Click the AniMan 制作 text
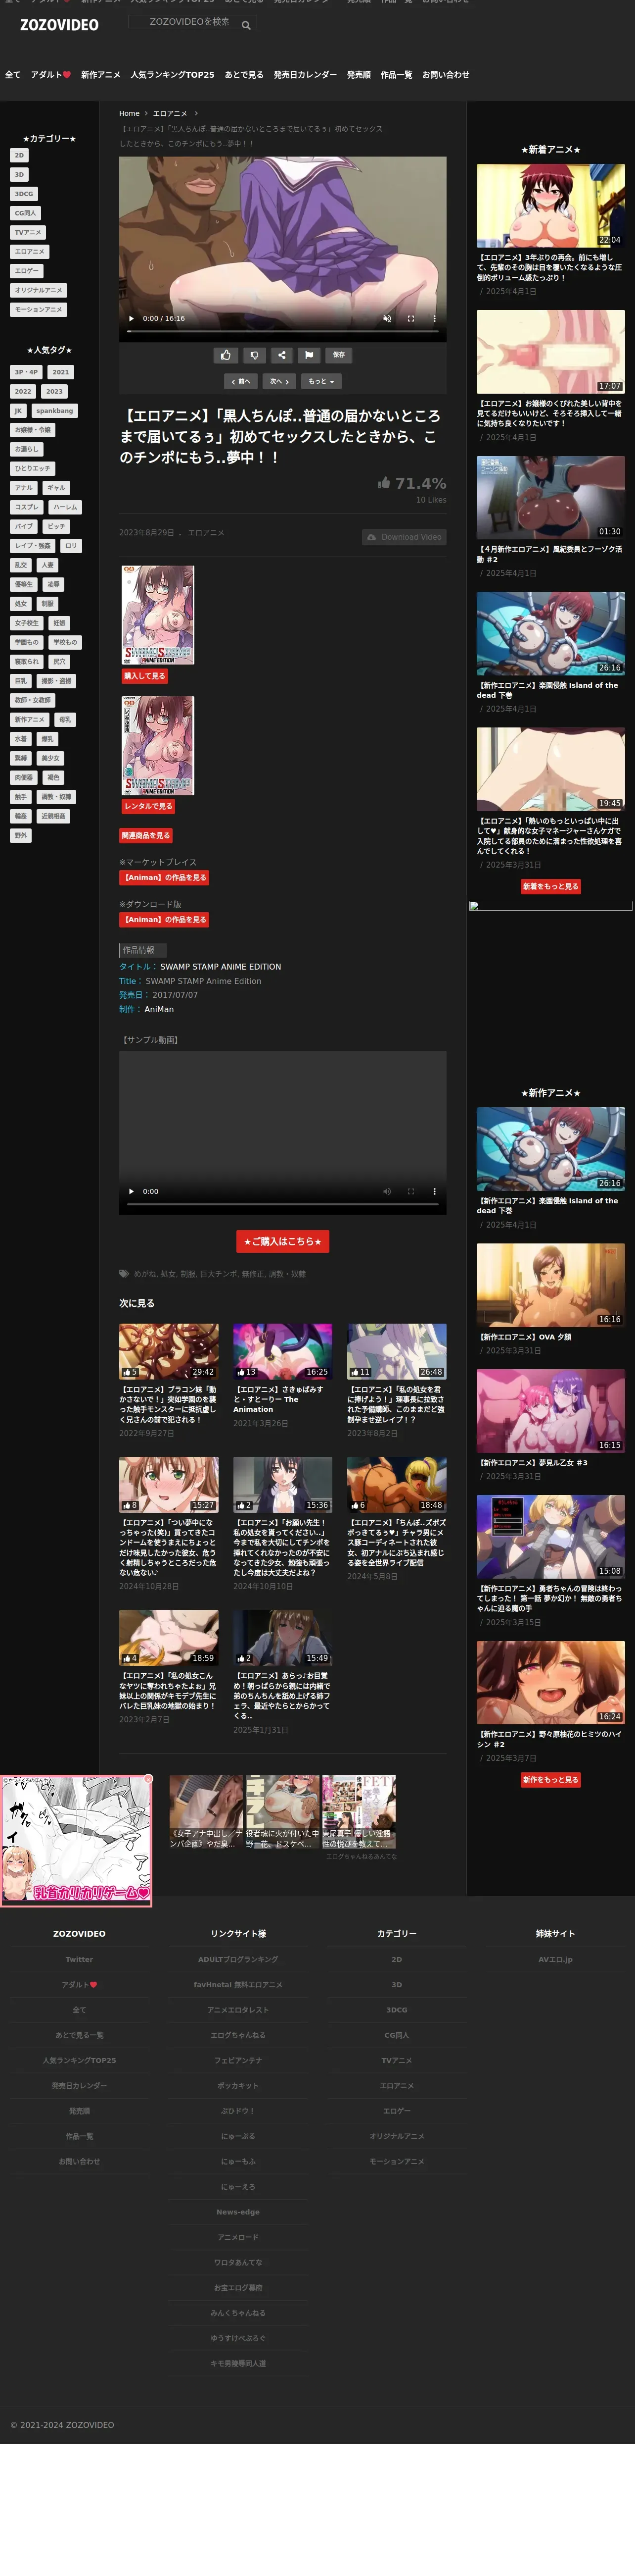Image resolution: width=635 pixels, height=2576 pixels. (159, 1009)
